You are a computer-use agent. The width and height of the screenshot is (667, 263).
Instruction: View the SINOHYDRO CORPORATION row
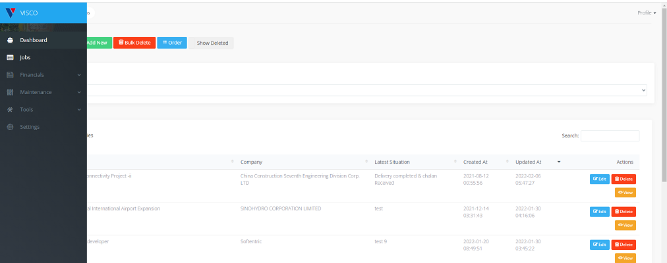tap(625, 225)
